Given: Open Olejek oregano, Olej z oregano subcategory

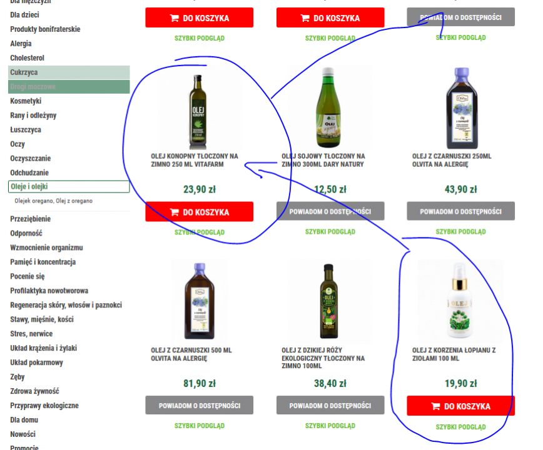Looking at the screenshot, I should 53,201.
